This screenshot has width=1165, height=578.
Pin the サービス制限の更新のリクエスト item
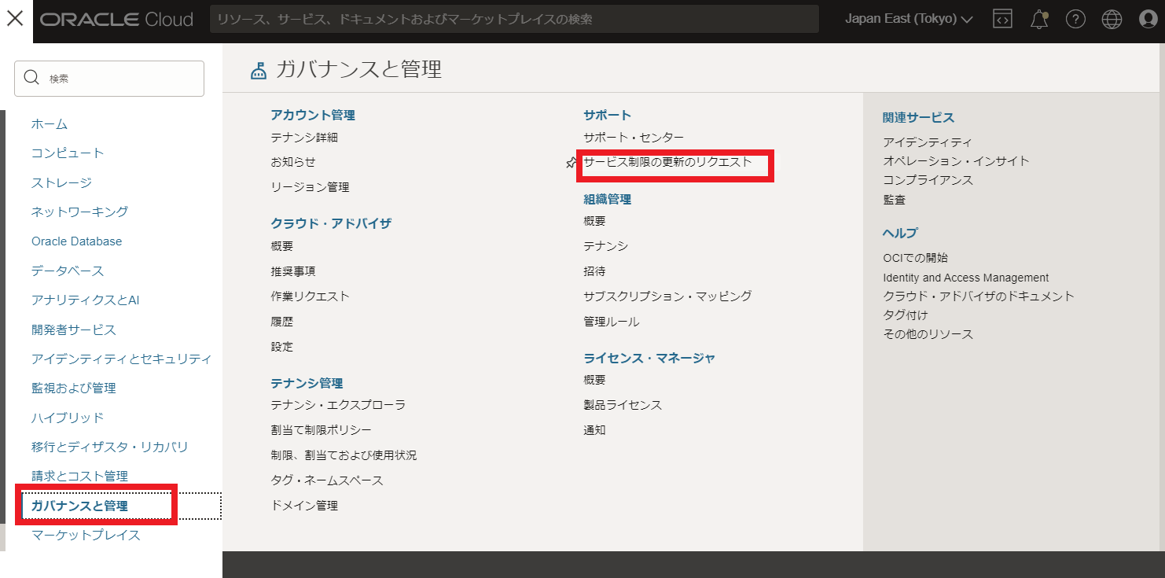571,163
